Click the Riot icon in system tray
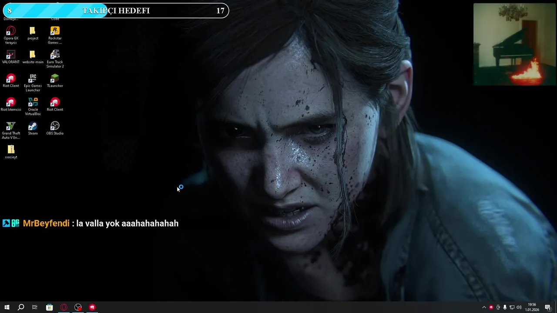The height and width of the screenshot is (313, 557). (491, 307)
